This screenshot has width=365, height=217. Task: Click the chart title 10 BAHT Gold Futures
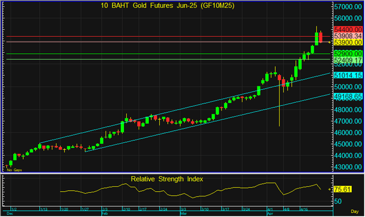[x=166, y=5]
